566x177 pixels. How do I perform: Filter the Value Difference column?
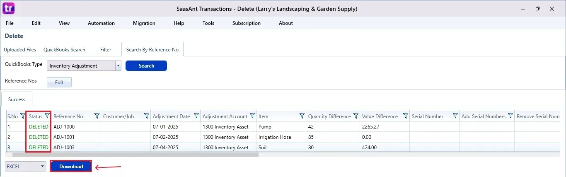[406, 116]
